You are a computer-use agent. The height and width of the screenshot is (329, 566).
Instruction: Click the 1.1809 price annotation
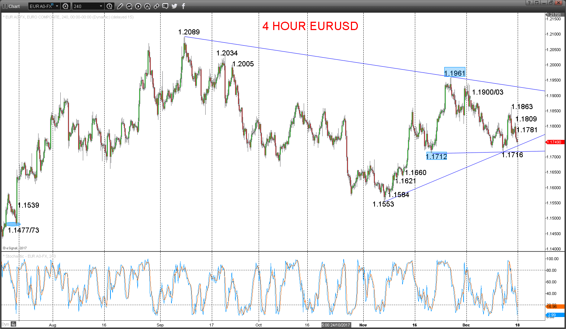[x=526, y=119]
